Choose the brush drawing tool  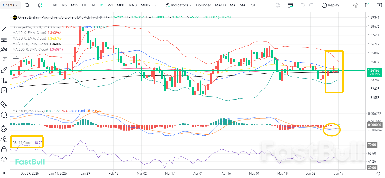tap(4, 70)
